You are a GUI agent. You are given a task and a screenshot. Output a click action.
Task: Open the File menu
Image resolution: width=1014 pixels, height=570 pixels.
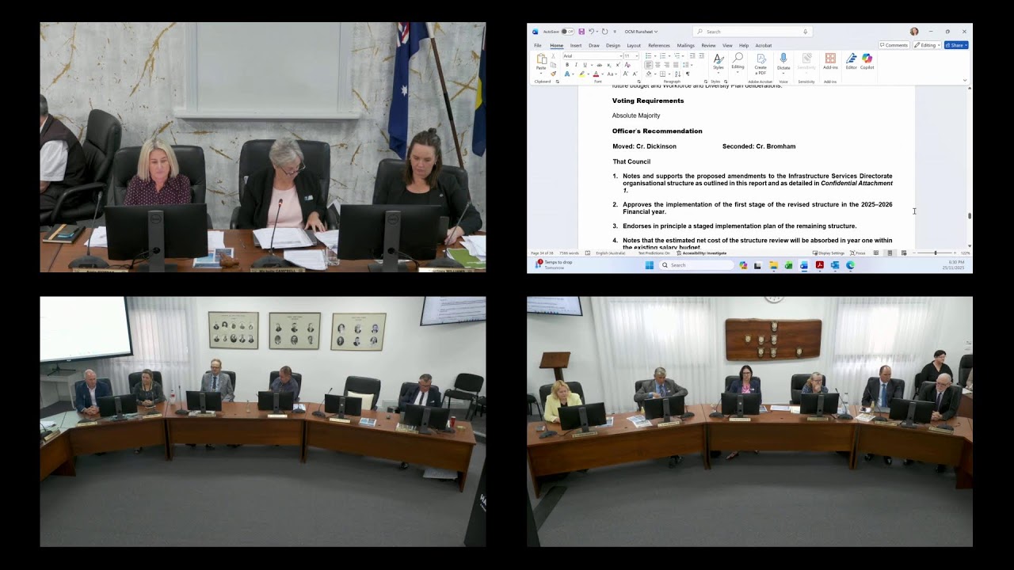pos(538,45)
